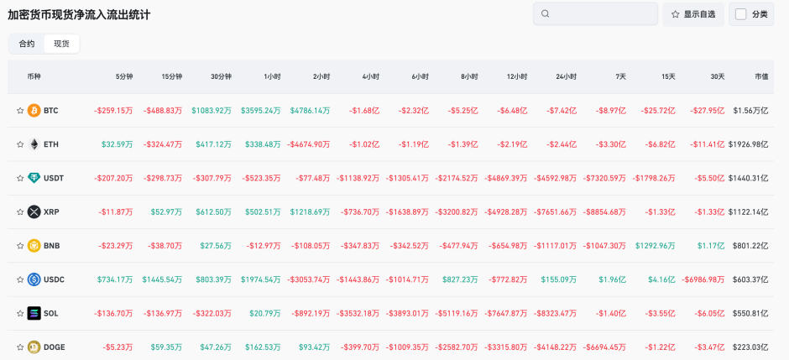Click the SOL Solana coin icon
Screen dimensions: 789x360
click(34, 313)
